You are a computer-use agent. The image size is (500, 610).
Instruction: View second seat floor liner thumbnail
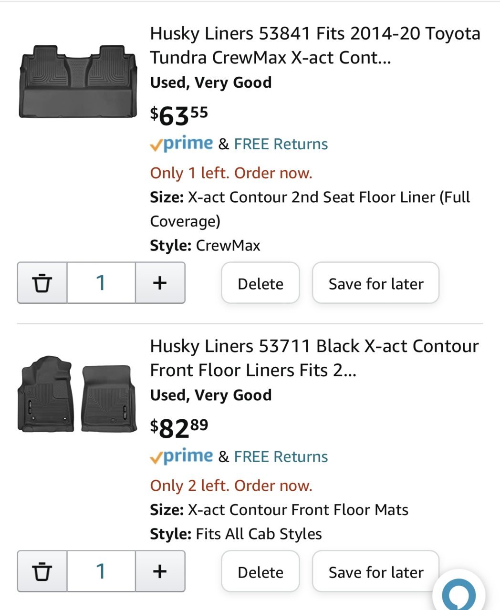pyautogui.click(x=78, y=82)
